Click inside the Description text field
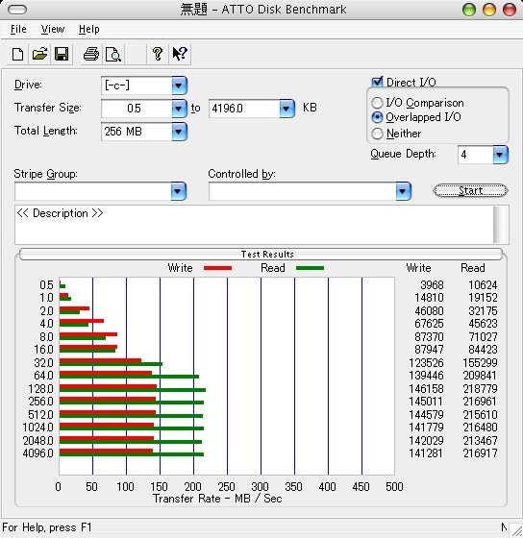 pyautogui.click(x=254, y=225)
